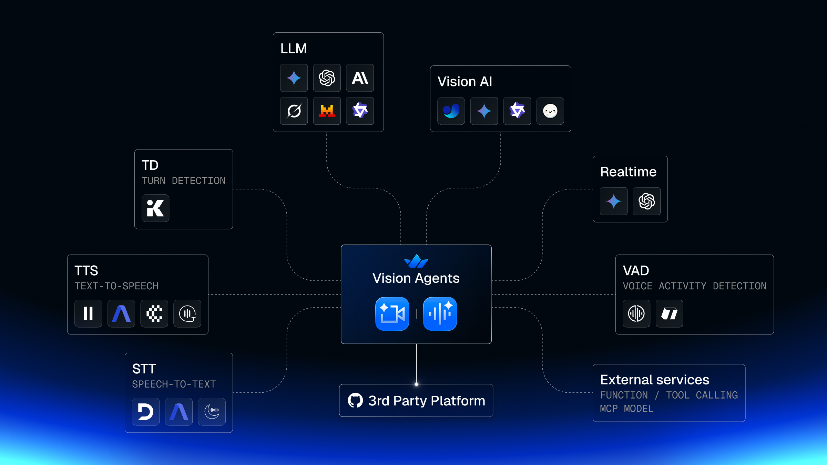
Task: Click the moon waveform icon in STT
Action: (212, 412)
